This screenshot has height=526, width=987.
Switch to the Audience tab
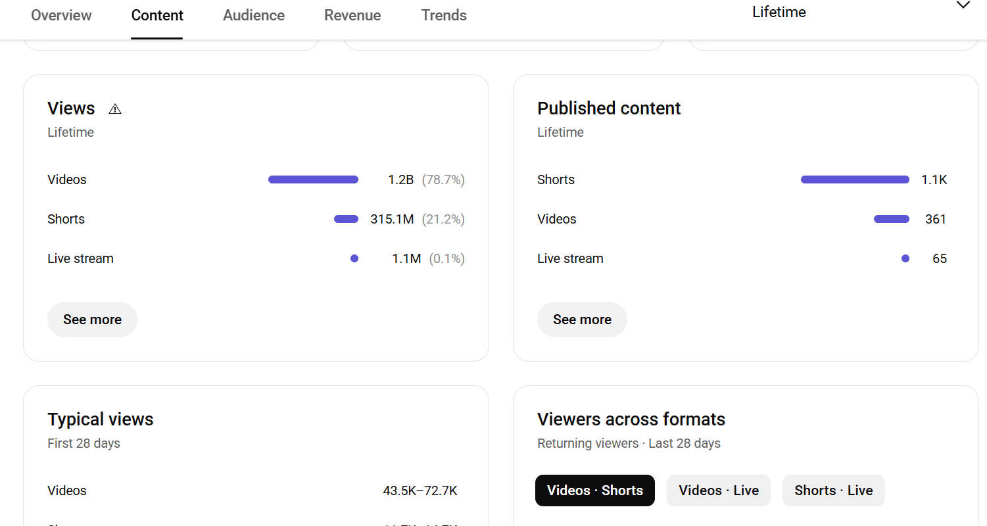[254, 15]
